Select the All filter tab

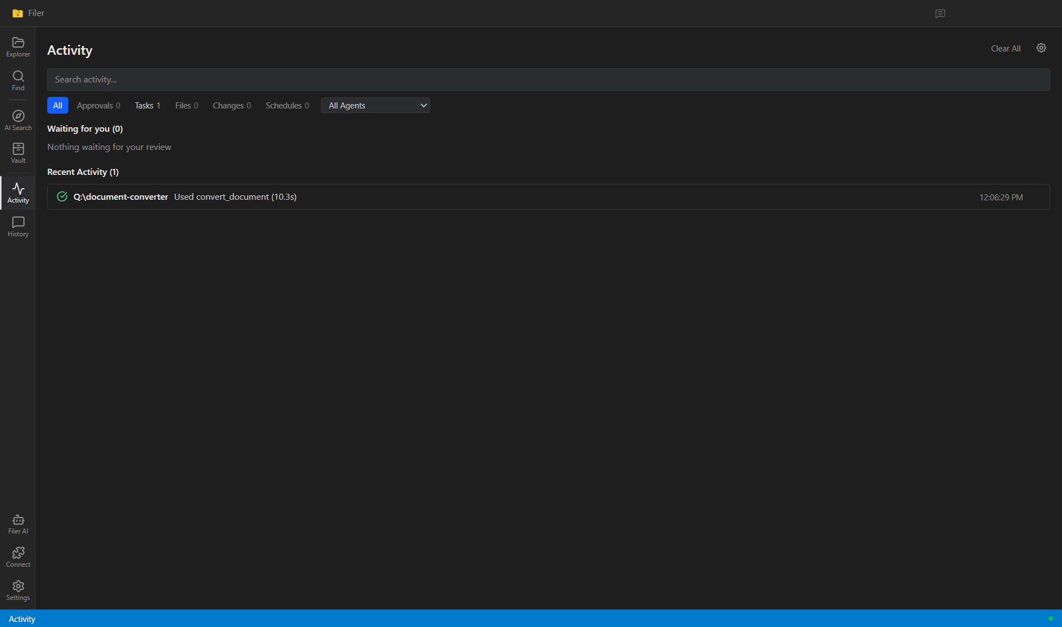(58, 106)
